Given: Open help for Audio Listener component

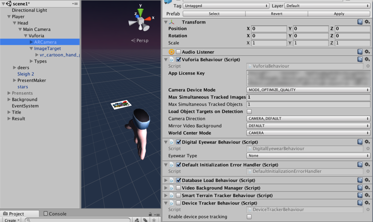Looking at the screenshot, I should (360, 52).
